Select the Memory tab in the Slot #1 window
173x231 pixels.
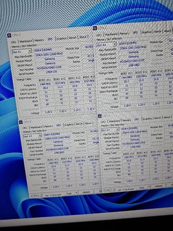39,40
